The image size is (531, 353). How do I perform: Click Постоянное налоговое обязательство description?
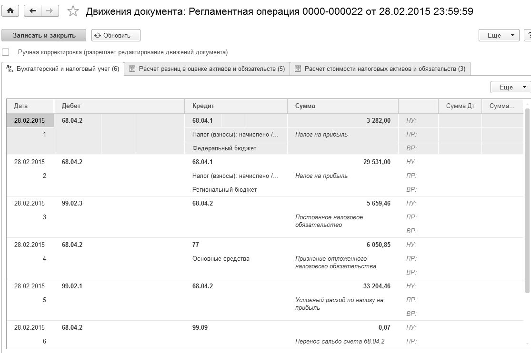click(329, 221)
